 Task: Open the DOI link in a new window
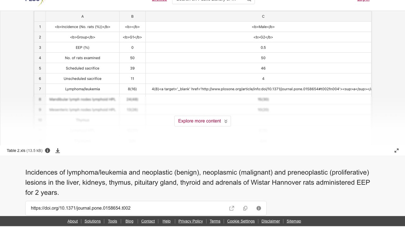pyautogui.click(x=232, y=208)
